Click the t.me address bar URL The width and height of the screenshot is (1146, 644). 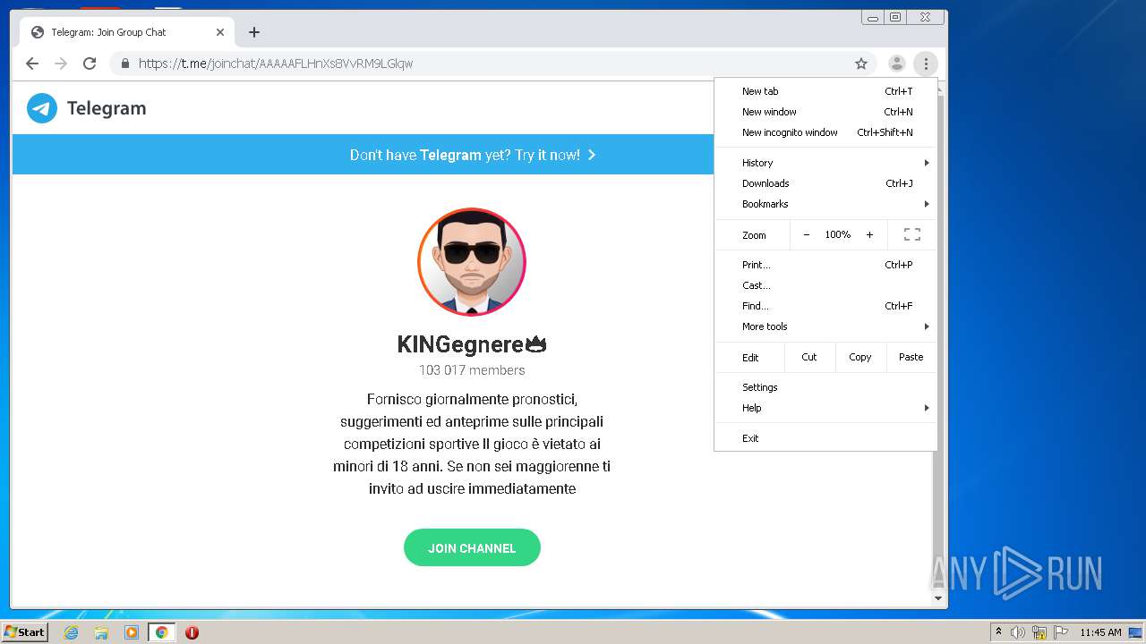click(x=276, y=64)
